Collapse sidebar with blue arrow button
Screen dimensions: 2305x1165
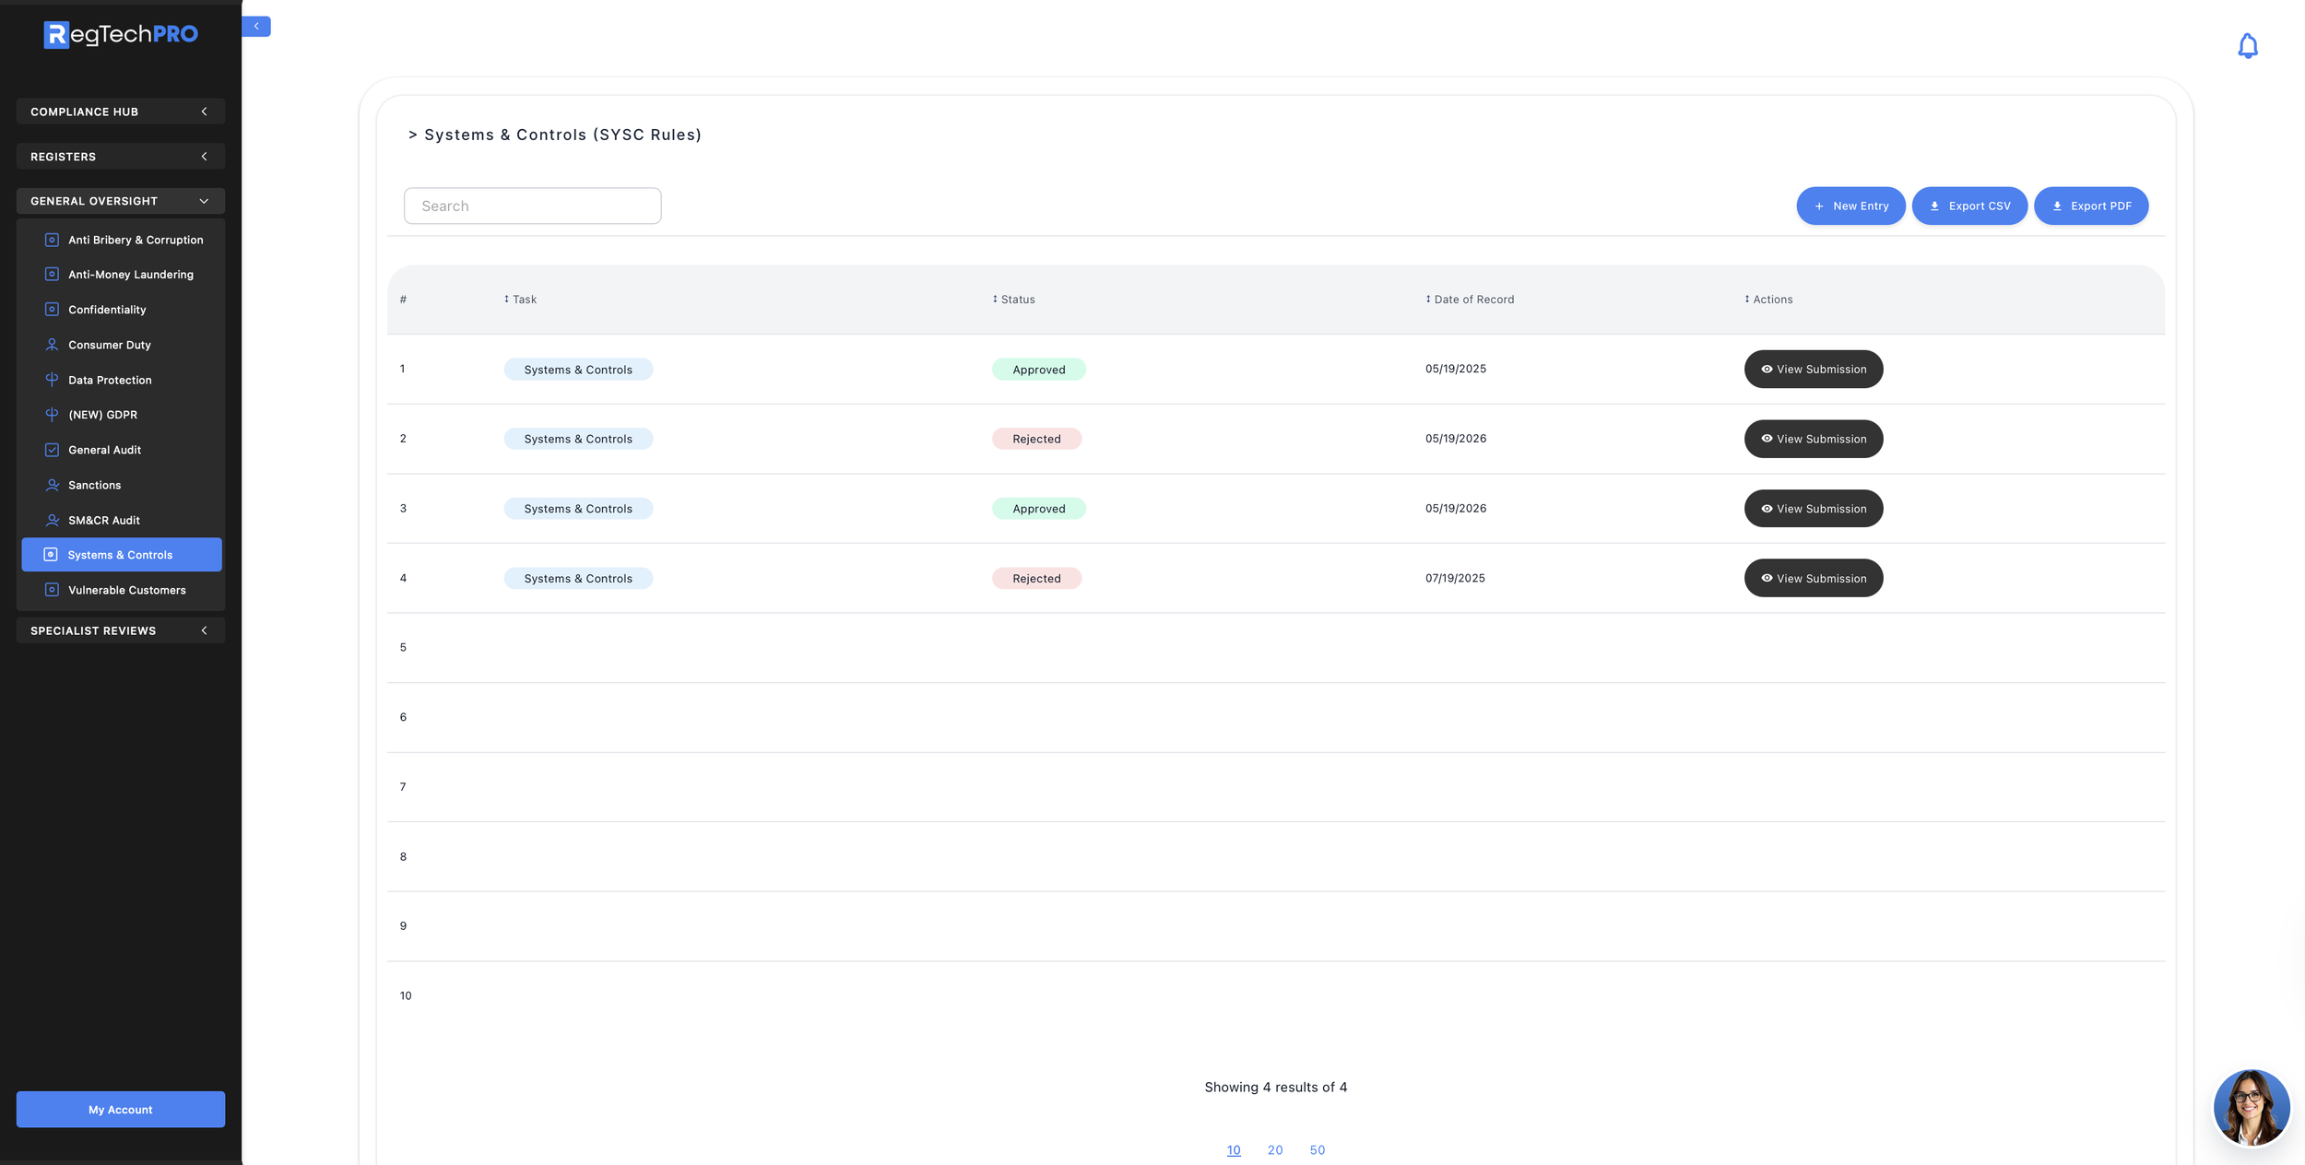[x=256, y=26]
